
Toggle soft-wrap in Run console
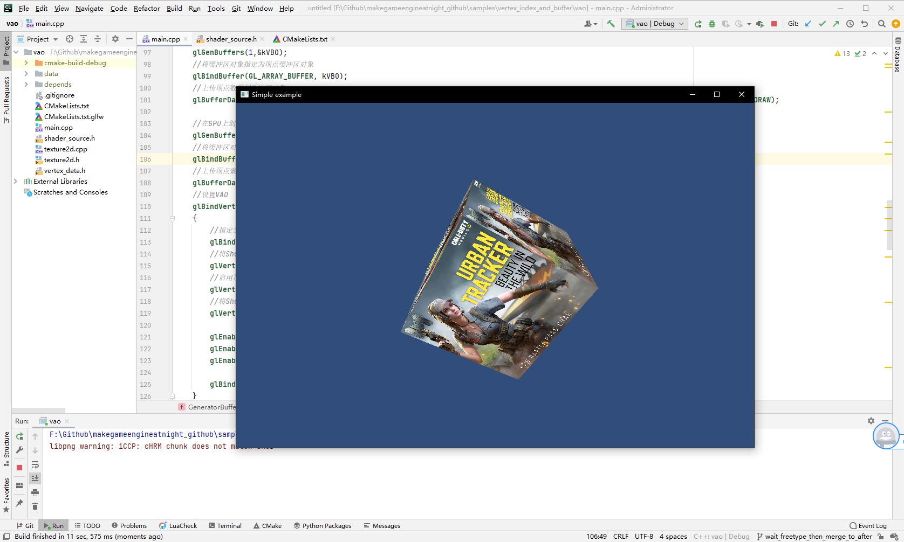(x=35, y=464)
